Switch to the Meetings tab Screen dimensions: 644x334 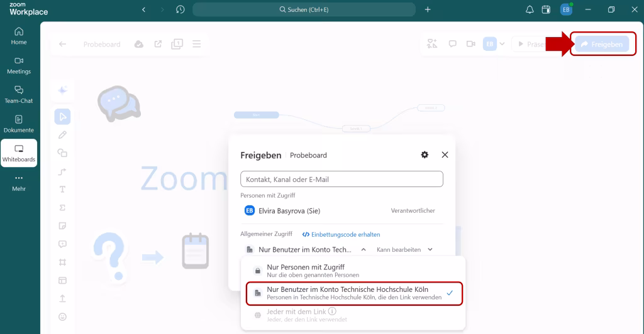pyautogui.click(x=19, y=65)
